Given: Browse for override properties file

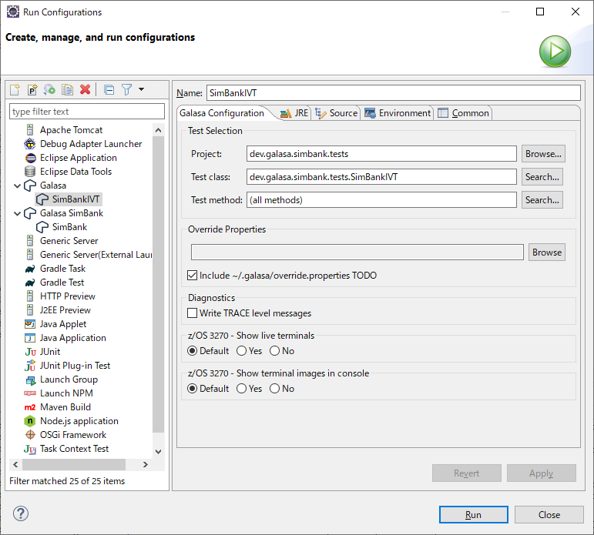Looking at the screenshot, I should pyautogui.click(x=547, y=252).
